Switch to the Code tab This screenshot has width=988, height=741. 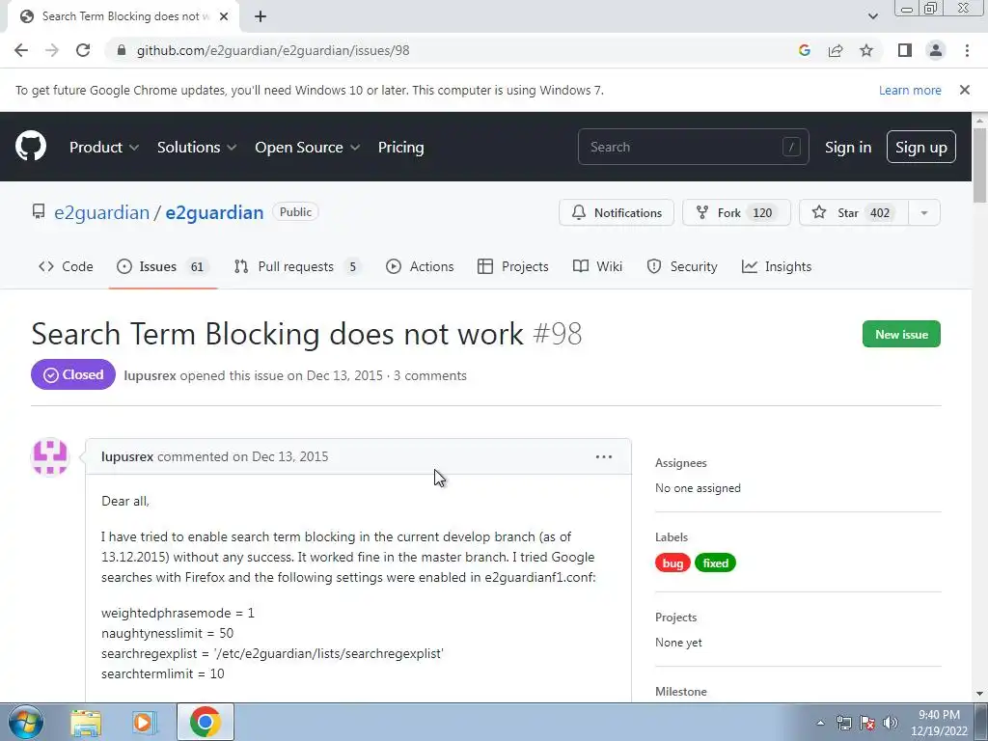pos(66,266)
